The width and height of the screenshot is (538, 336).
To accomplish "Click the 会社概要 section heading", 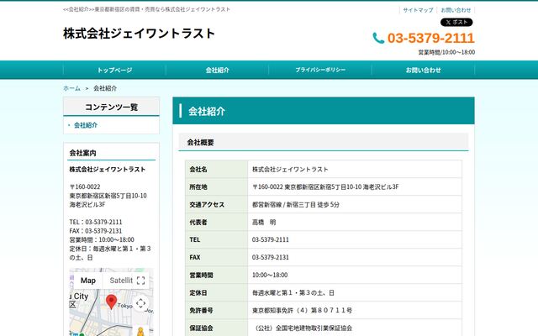I will [200, 142].
